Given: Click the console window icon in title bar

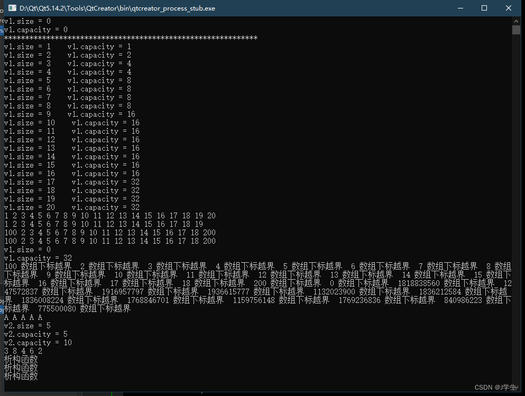Looking at the screenshot, I should coord(12,8).
